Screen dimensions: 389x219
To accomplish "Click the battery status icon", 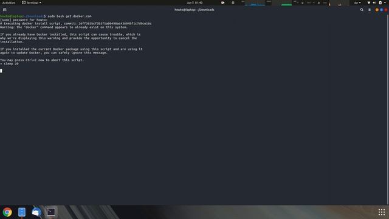I will click(x=380, y=2).
